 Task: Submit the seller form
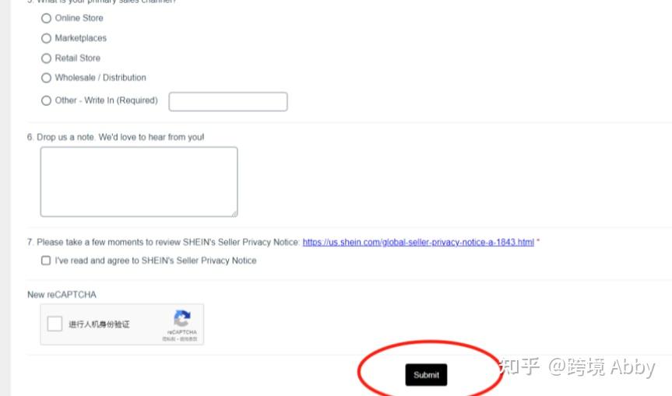pyautogui.click(x=426, y=375)
